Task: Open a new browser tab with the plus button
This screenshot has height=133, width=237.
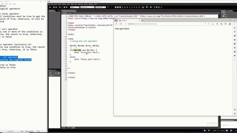Action: 143,20
